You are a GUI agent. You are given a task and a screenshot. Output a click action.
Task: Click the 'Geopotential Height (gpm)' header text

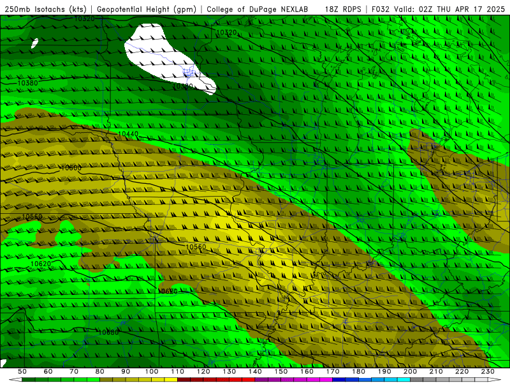(147, 9)
